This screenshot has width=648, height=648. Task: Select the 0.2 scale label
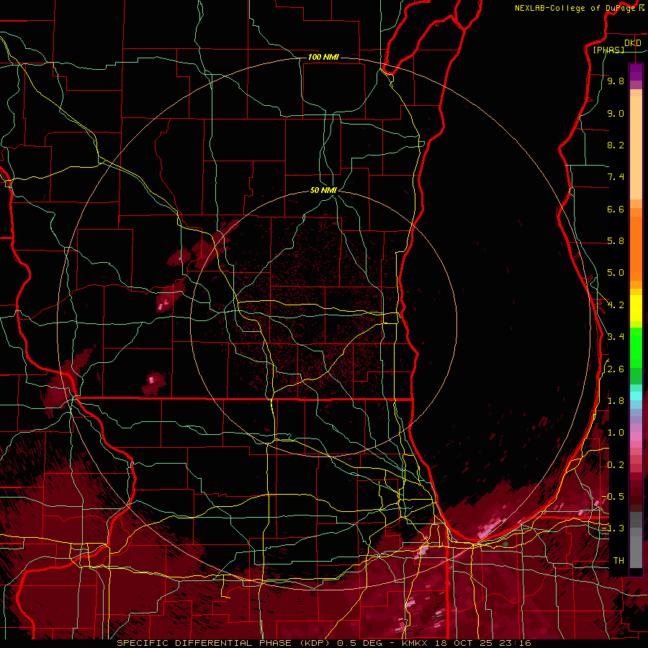[616, 465]
